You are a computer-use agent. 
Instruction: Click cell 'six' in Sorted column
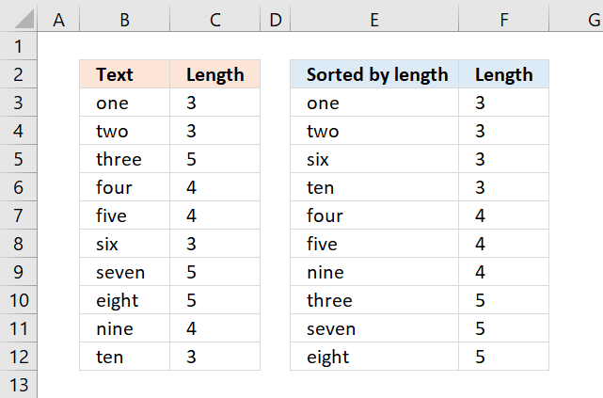(x=374, y=159)
